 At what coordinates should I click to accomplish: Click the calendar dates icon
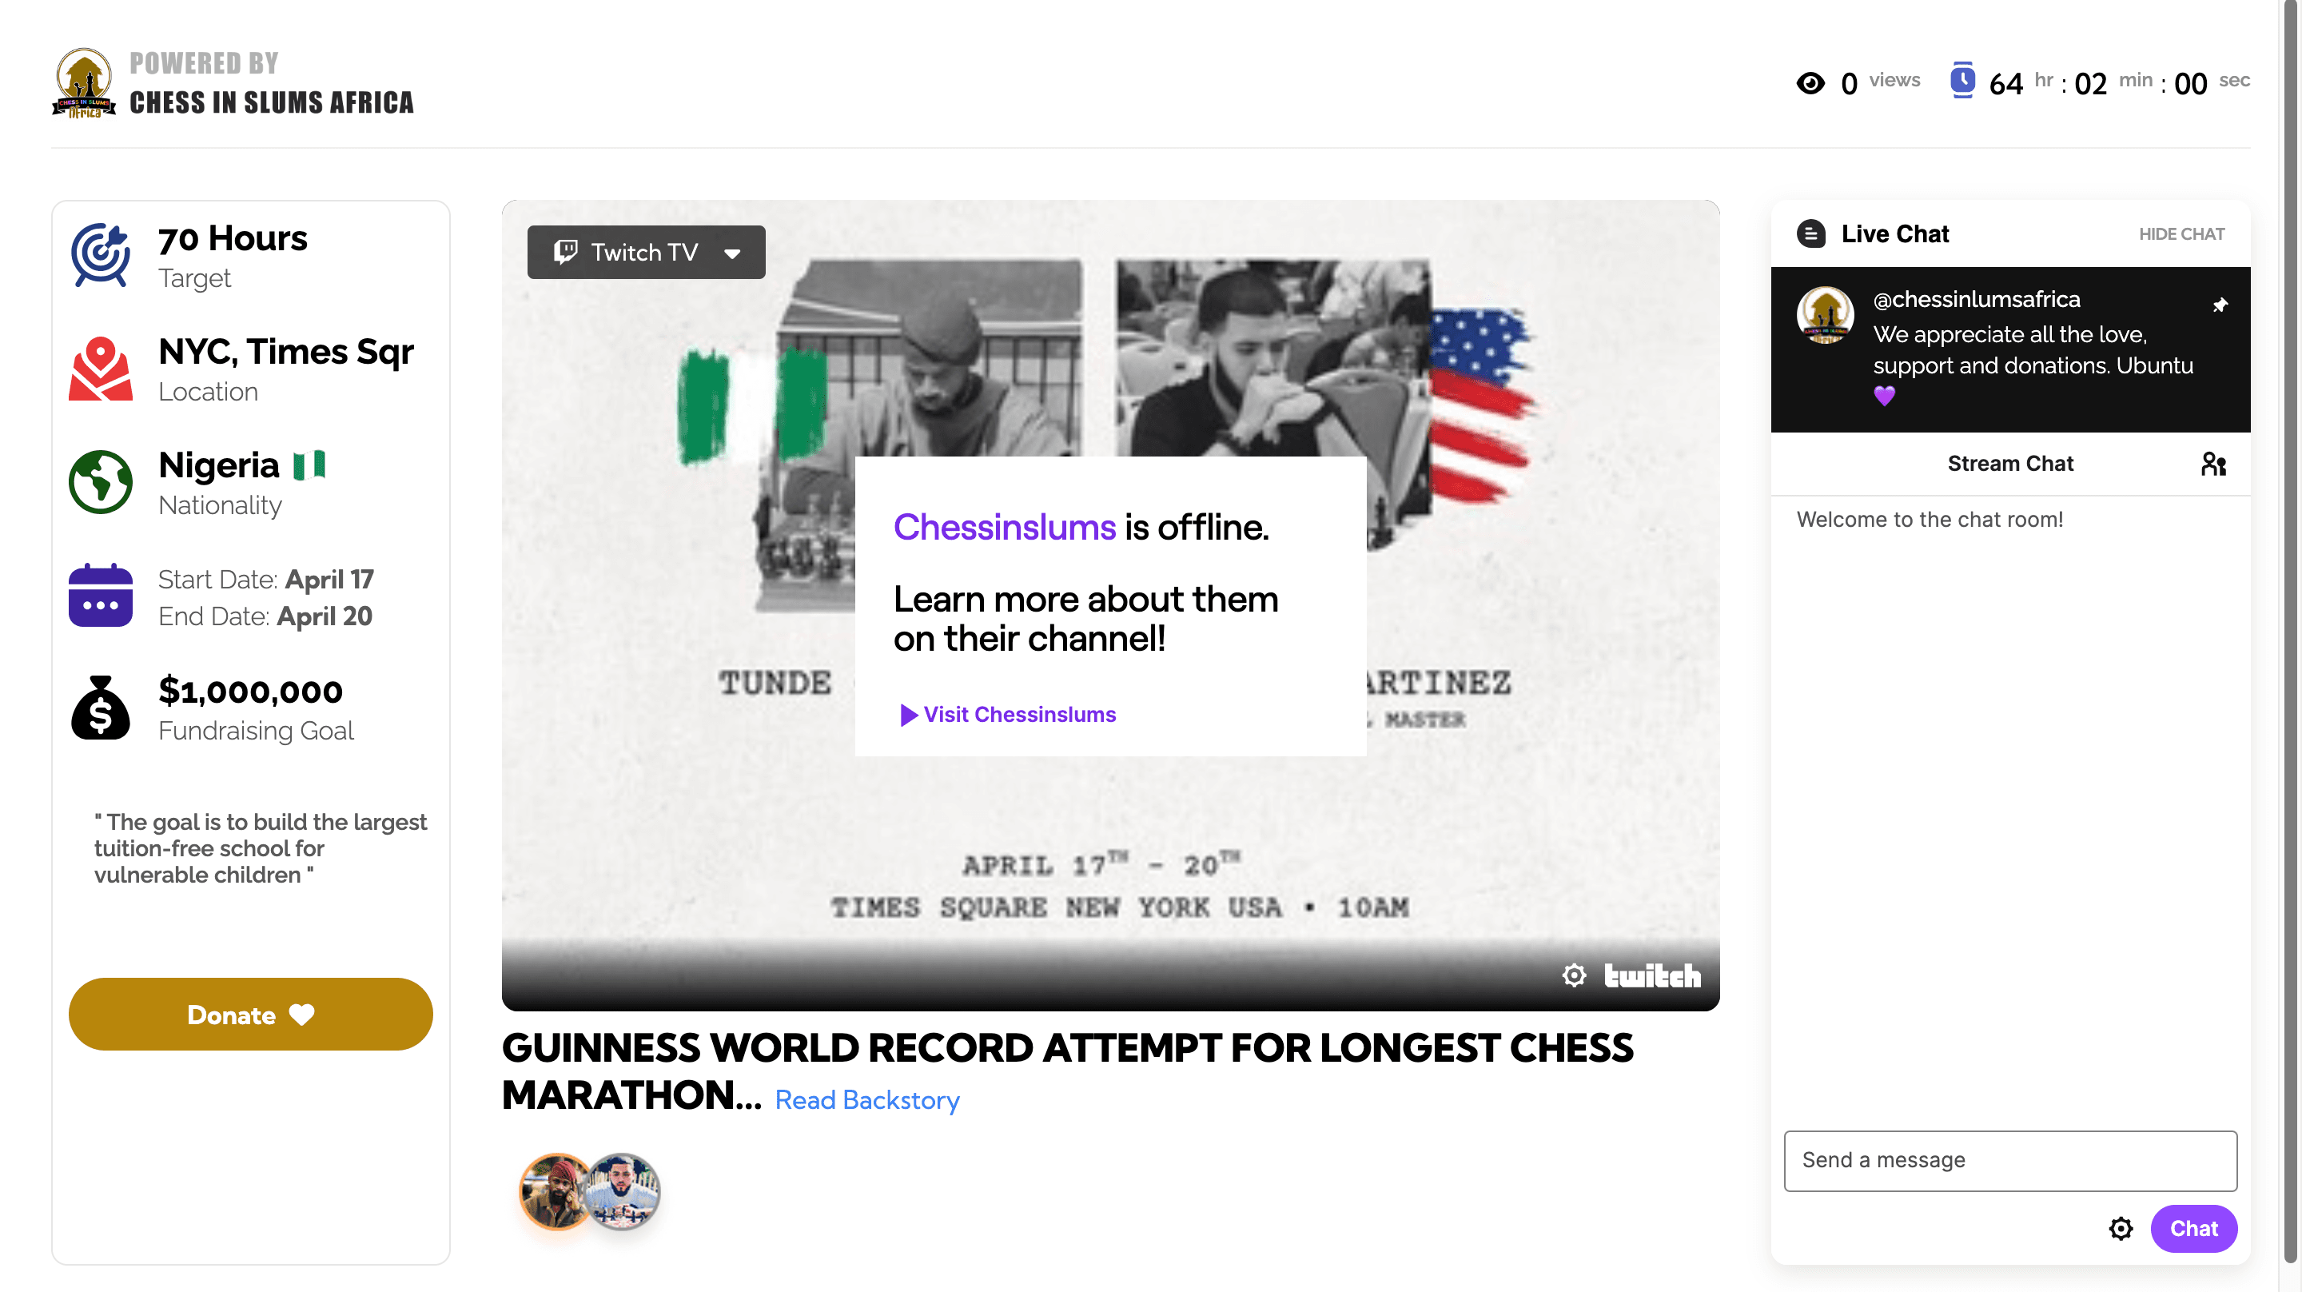click(101, 596)
